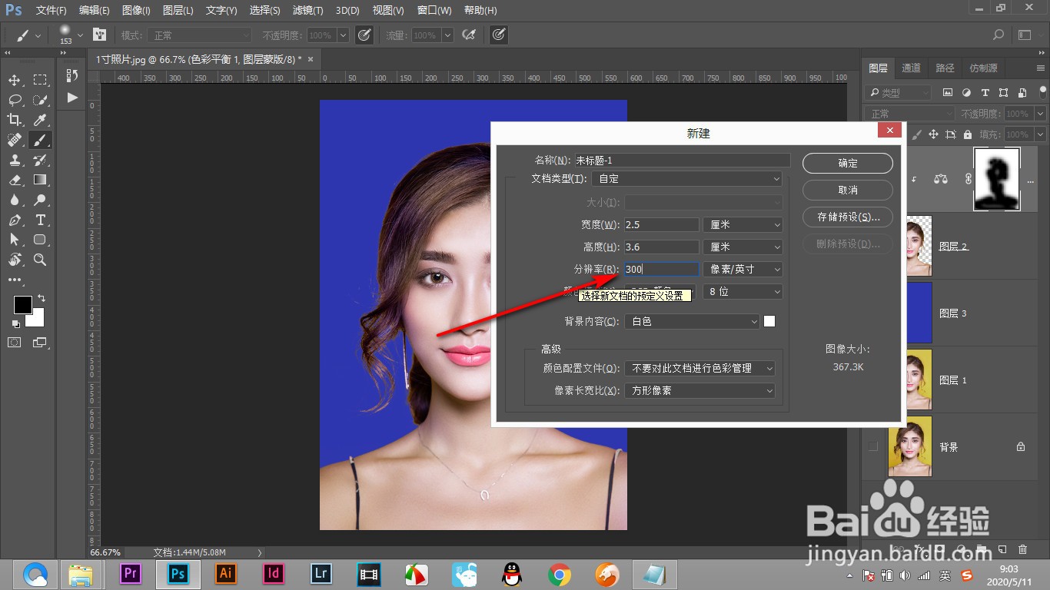Filter layers by text type

[985, 92]
